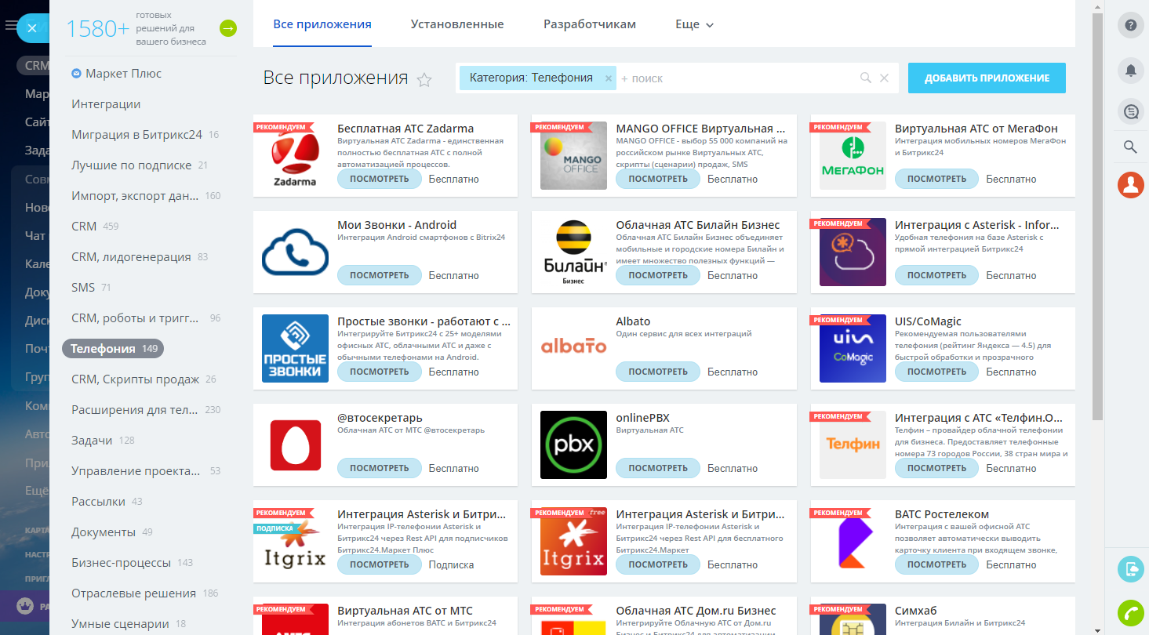Select Телефония category
Viewport: 1149px width, 635px height.
click(x=113, y=349)
